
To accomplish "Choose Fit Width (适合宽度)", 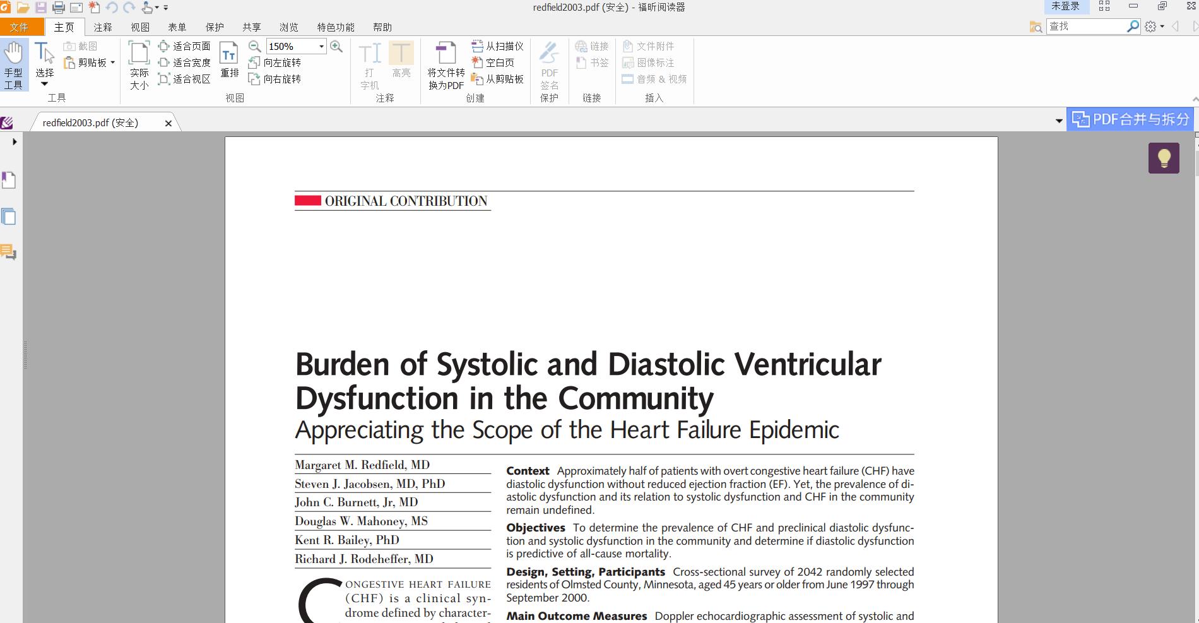I will [x=184, y=62].
